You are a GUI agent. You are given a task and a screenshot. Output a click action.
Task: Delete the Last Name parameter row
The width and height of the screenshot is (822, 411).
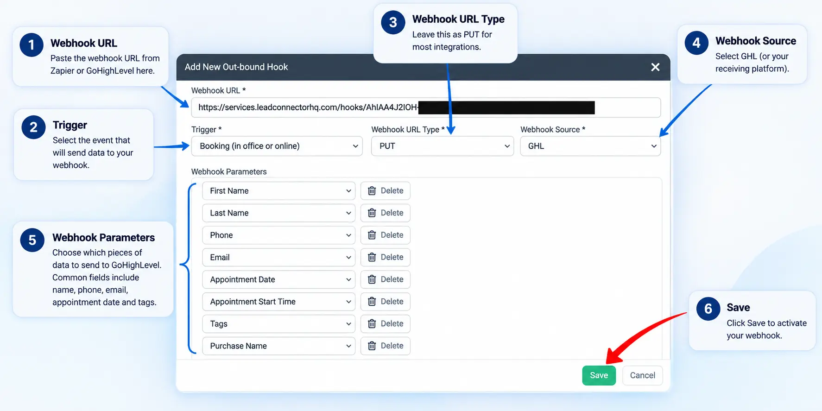(x=386, y=213)
